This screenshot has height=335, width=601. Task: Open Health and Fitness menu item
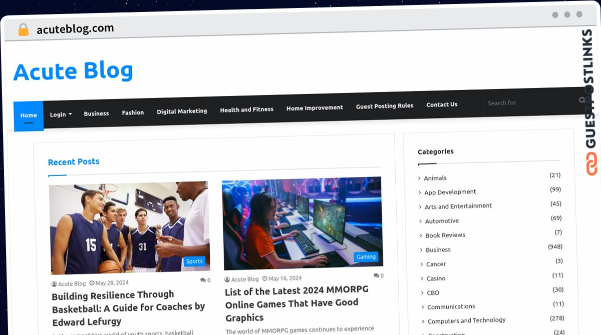(x=247, y=109)
